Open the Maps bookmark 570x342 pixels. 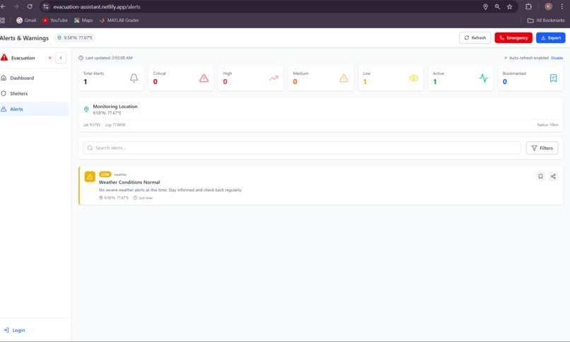tap(83, 20)
